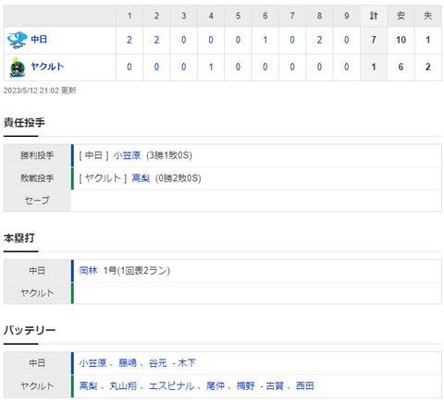
Task: Open home run hitter 岡林 link
Action: tap(88, 271)
